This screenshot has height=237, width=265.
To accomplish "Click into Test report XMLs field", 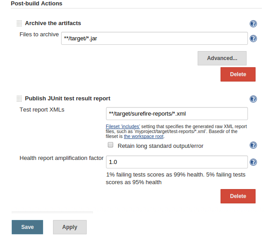I will pyautogui.click(x=177, y=114).
